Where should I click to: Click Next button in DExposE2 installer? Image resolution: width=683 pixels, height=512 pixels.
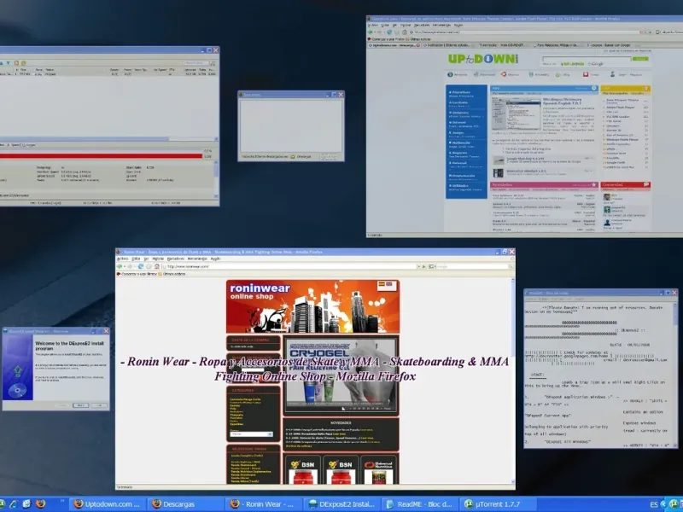tap(80, 405)
